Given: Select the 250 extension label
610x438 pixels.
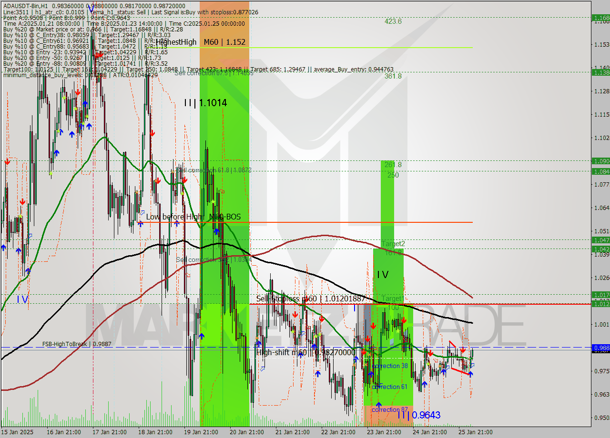Looking at the screenshot, I should click(x=393, y=175).
